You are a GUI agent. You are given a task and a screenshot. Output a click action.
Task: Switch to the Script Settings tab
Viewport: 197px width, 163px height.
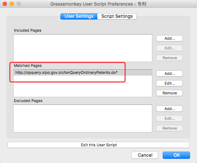[117, 16]
